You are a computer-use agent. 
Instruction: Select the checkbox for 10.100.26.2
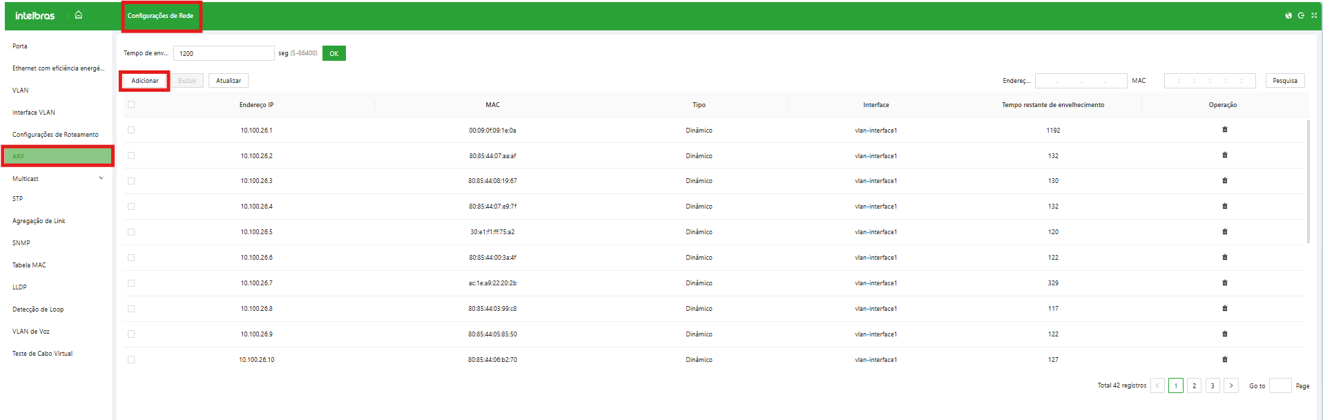point(131,156)
